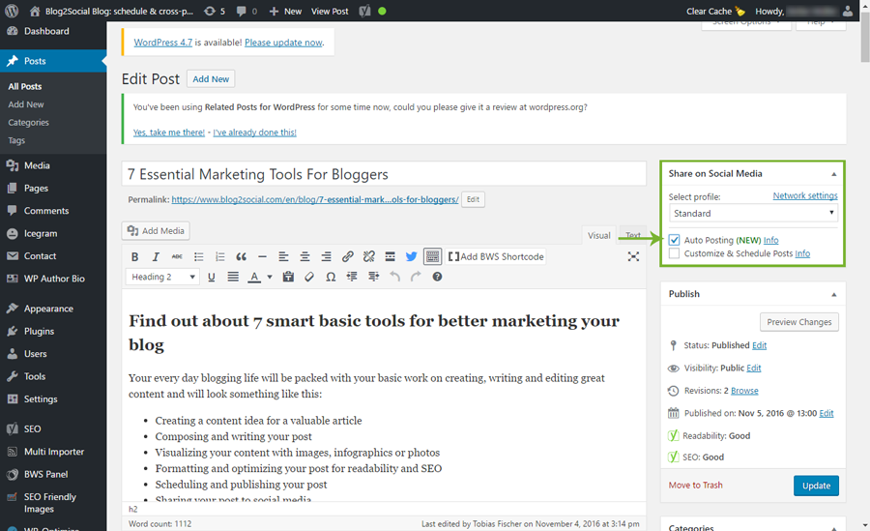Click the Update button

816,486
